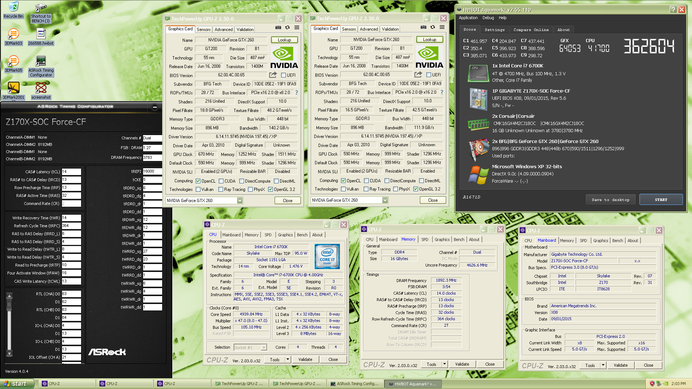This screenshot has height=389, width=692.
Task: Click the refresh icon in right GPU-Z window
Action: click(x=432, y=27)
